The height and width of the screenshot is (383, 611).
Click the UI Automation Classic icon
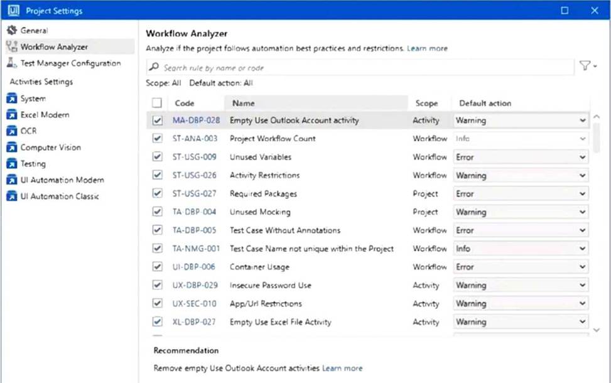pos(12,196)
